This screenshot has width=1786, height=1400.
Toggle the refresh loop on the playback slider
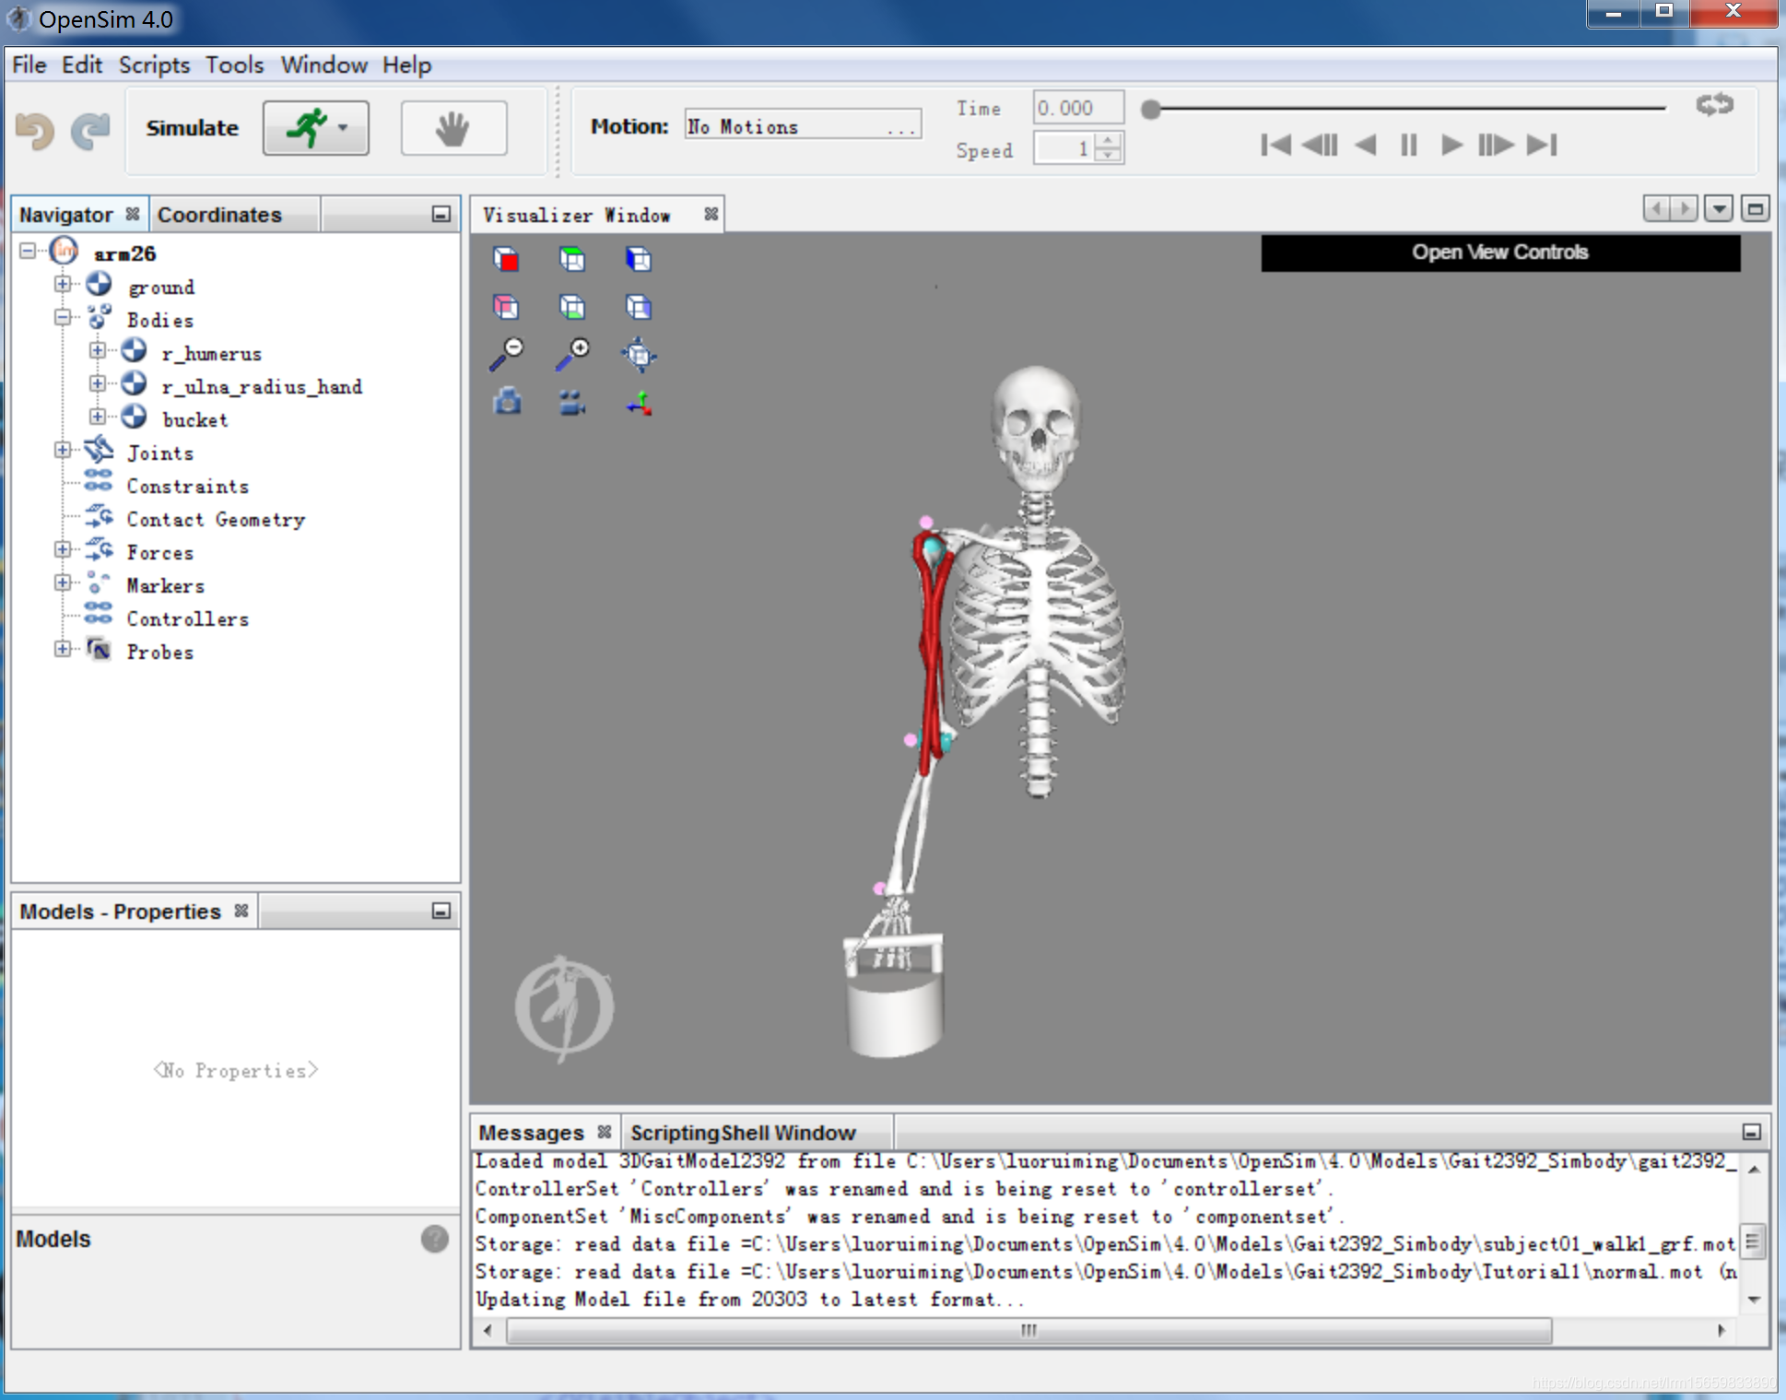[1714, 104]
